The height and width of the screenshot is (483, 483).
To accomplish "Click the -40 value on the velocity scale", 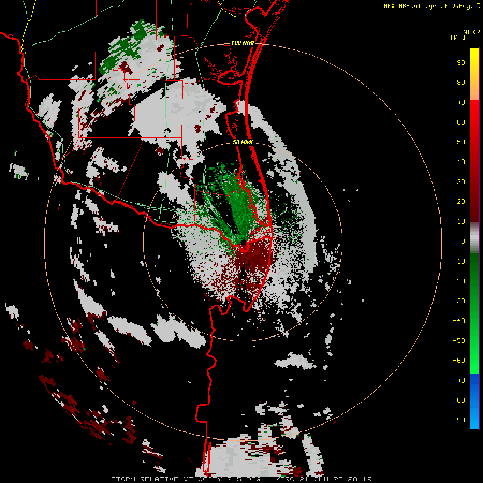I will pos(459,321).
